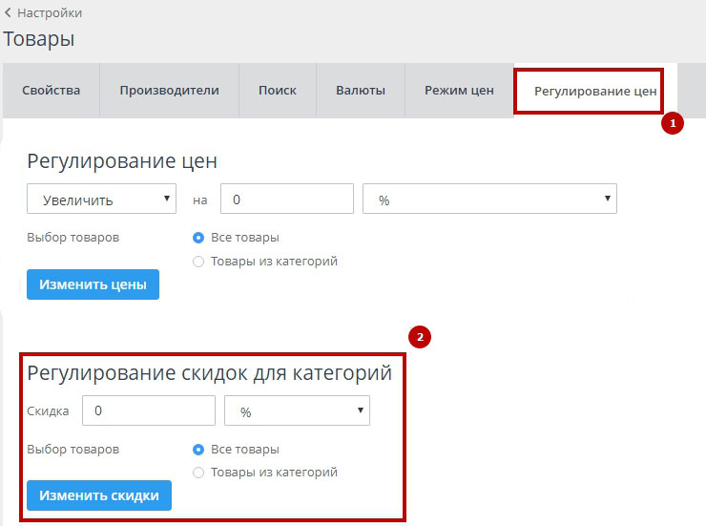Click the red number 2 marker badge
706x526 pixels.
(419, 337)
